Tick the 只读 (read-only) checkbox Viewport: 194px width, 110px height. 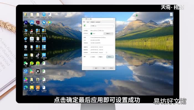pyautogui.click(x=91, y=57)
